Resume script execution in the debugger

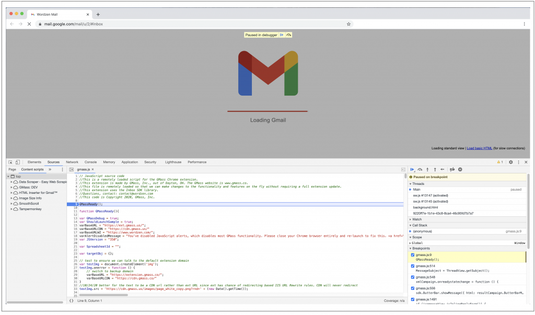[x=412, y=170]
